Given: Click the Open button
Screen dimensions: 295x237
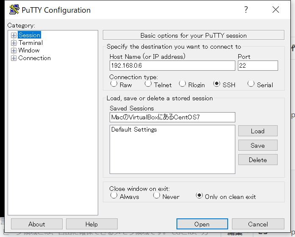Looking at the screenshot, I should (202, 224).
